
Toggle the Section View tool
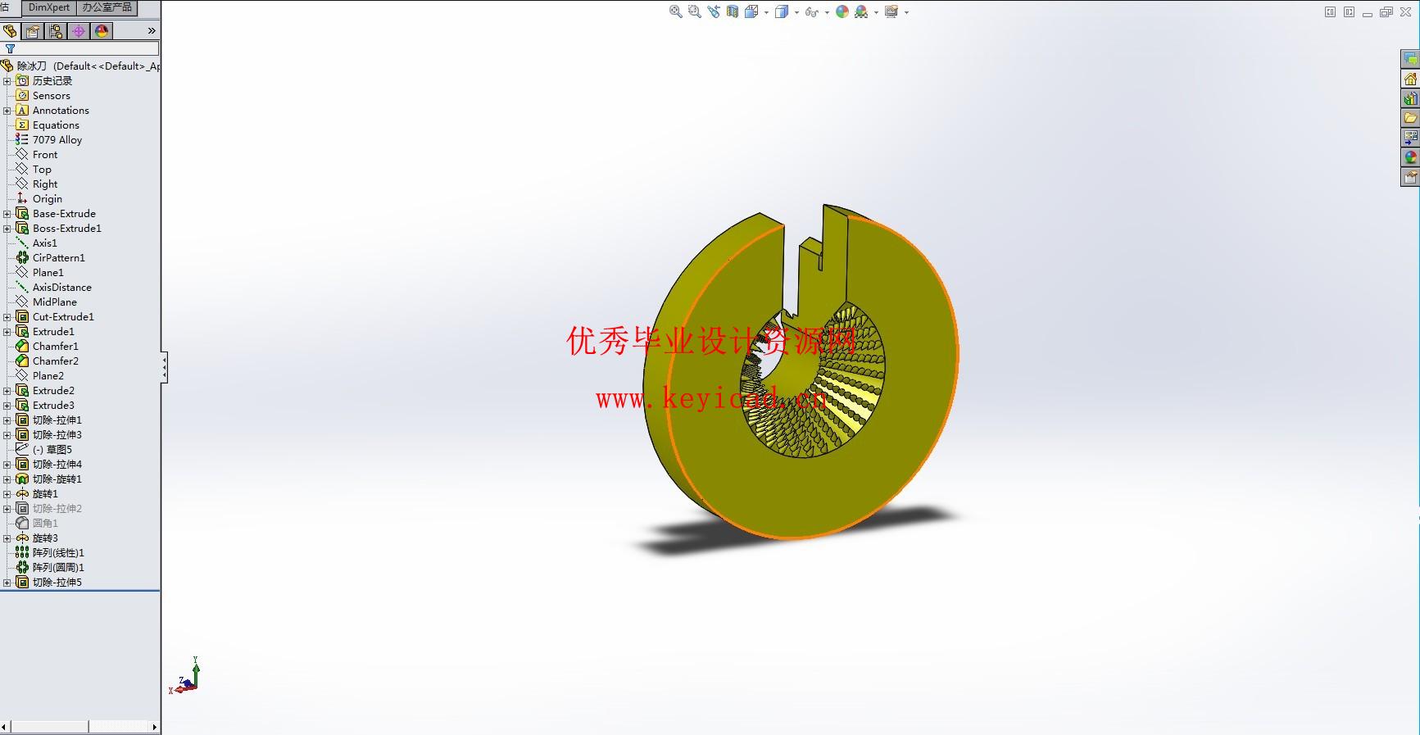pyautogui.click(x=732, y=11)
